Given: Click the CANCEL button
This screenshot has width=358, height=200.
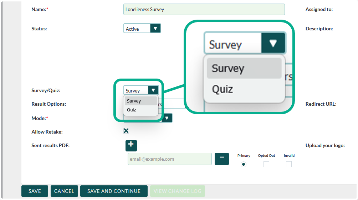Looking at the screenshot, I should click(x=64, y=191).
